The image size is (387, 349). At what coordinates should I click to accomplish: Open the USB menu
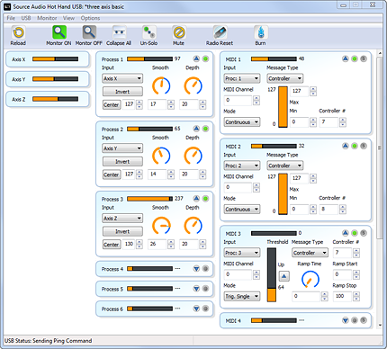tap(26, 18)
